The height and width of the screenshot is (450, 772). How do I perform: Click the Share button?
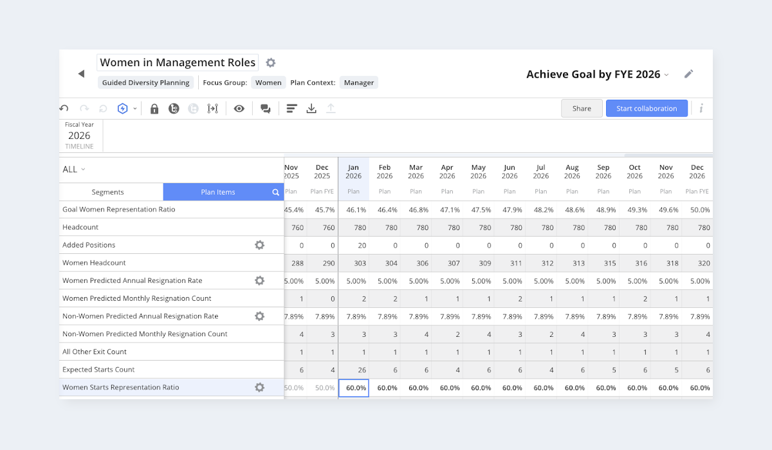(x=582, y=109)
